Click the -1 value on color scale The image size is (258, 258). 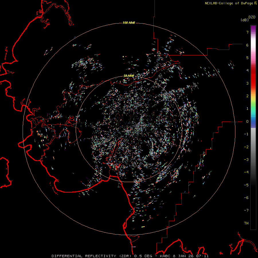tap(246, 134)
